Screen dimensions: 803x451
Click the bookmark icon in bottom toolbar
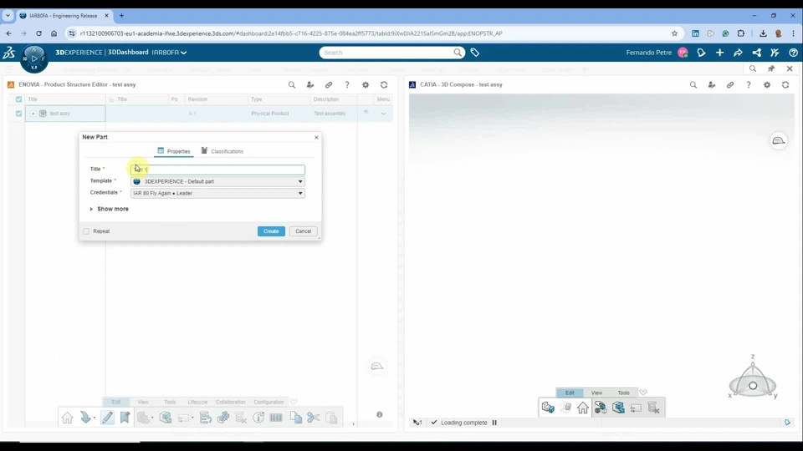tap(125, 418)
